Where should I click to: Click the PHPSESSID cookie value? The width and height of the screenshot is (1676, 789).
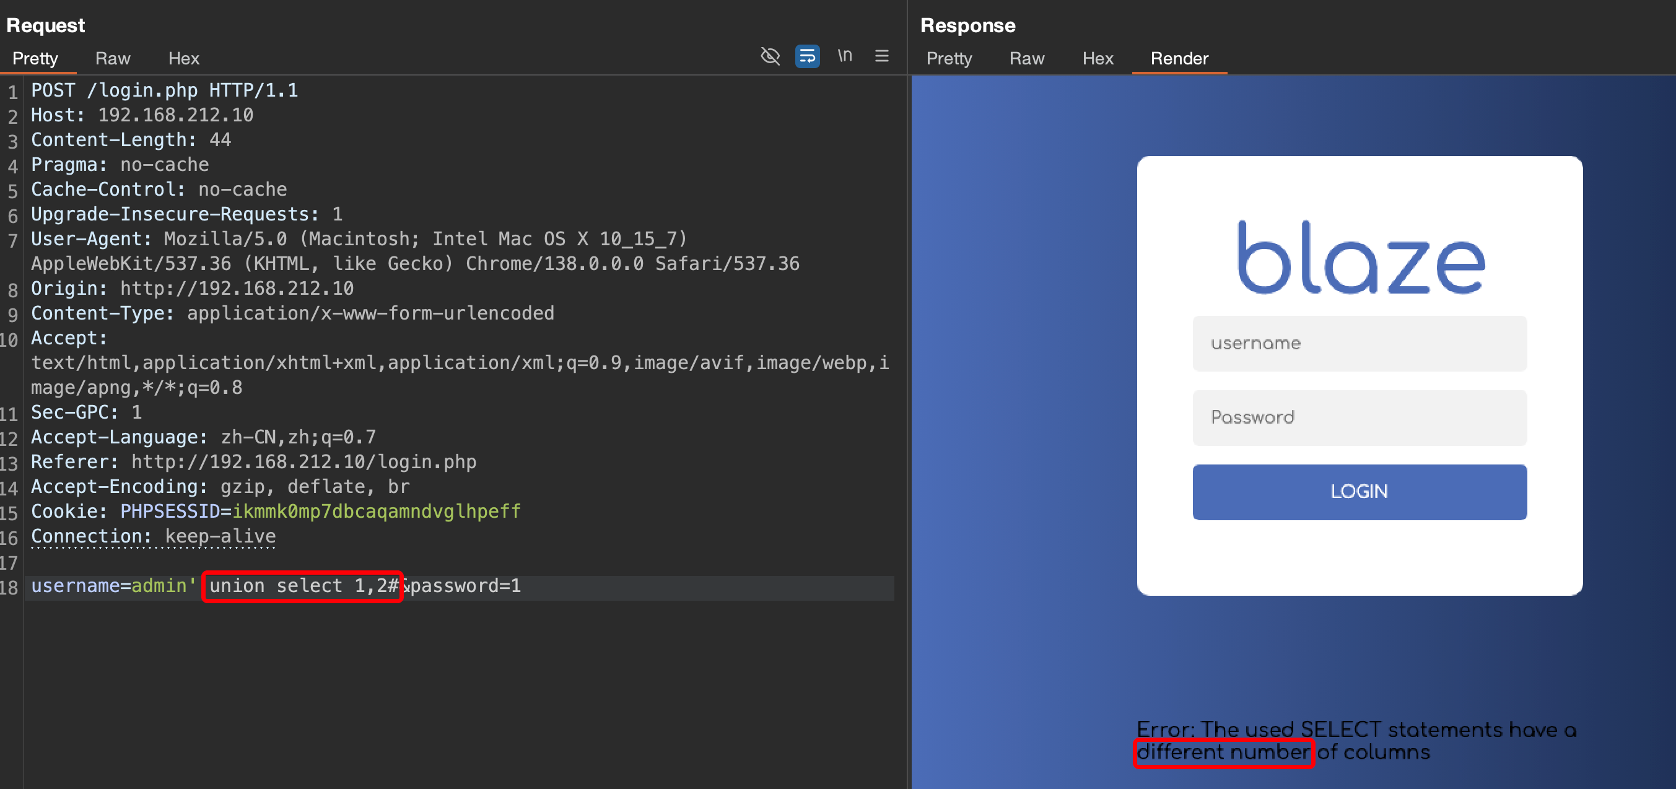(x=376, y=512)
